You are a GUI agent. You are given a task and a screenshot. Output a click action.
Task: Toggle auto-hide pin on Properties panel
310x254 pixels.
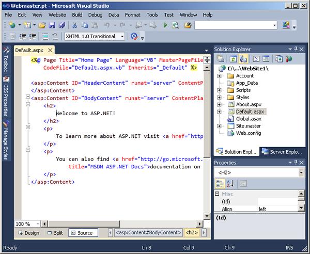[x=296, y=162]
